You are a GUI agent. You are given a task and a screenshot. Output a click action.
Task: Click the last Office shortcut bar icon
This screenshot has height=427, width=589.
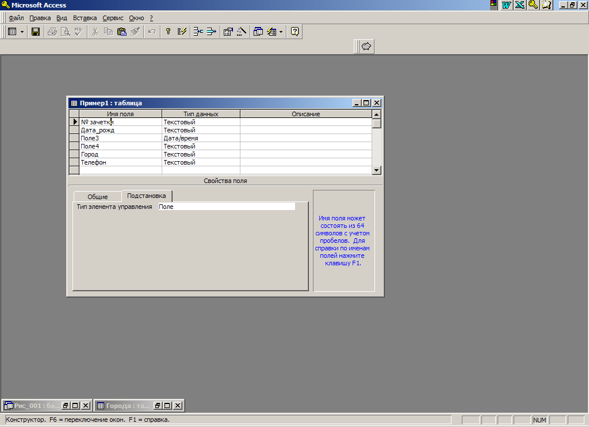click(x=546, y=5)
